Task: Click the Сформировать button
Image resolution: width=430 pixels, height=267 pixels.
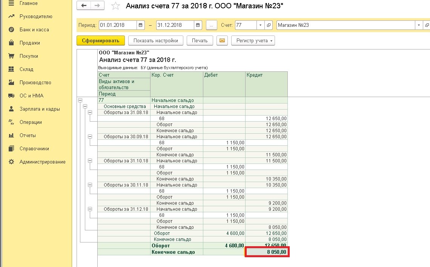Action: (x=101, y=41)
